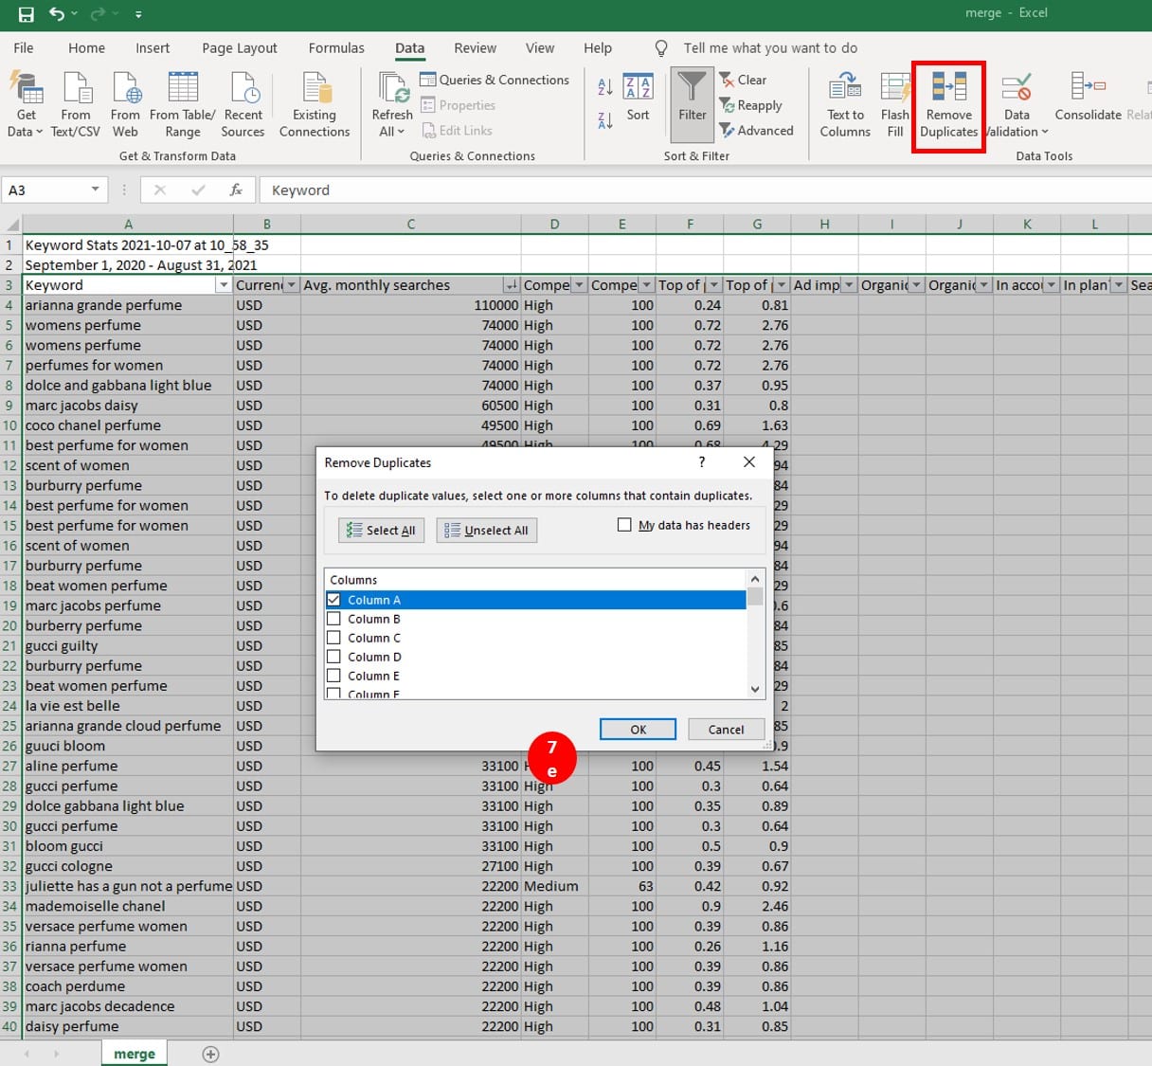1152x1066 pixels.
Task: Click the Select All cells corner
Action: click(x=12, y=225)
